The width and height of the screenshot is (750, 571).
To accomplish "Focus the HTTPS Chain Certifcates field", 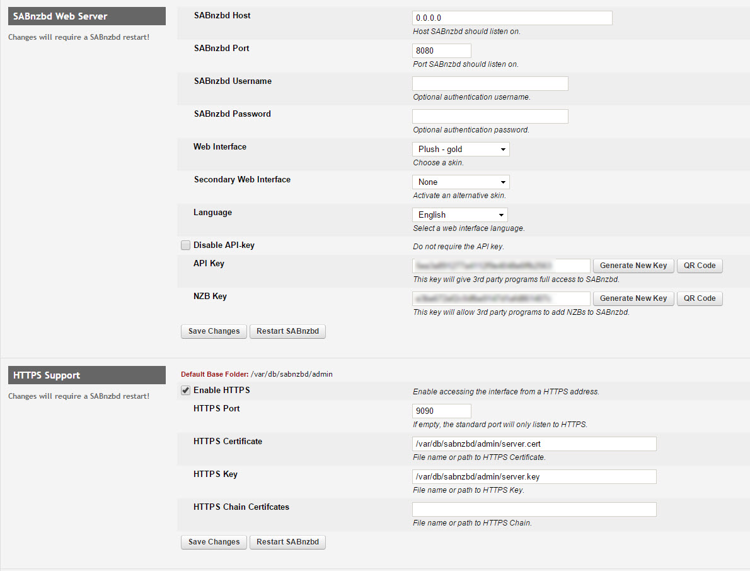I will pyautogui.click(x=534, y=510).
